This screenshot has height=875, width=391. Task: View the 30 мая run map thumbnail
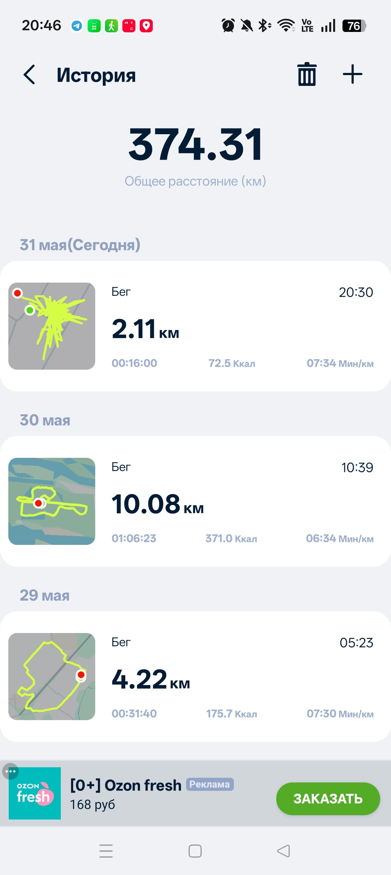click(x=52, y=501)
